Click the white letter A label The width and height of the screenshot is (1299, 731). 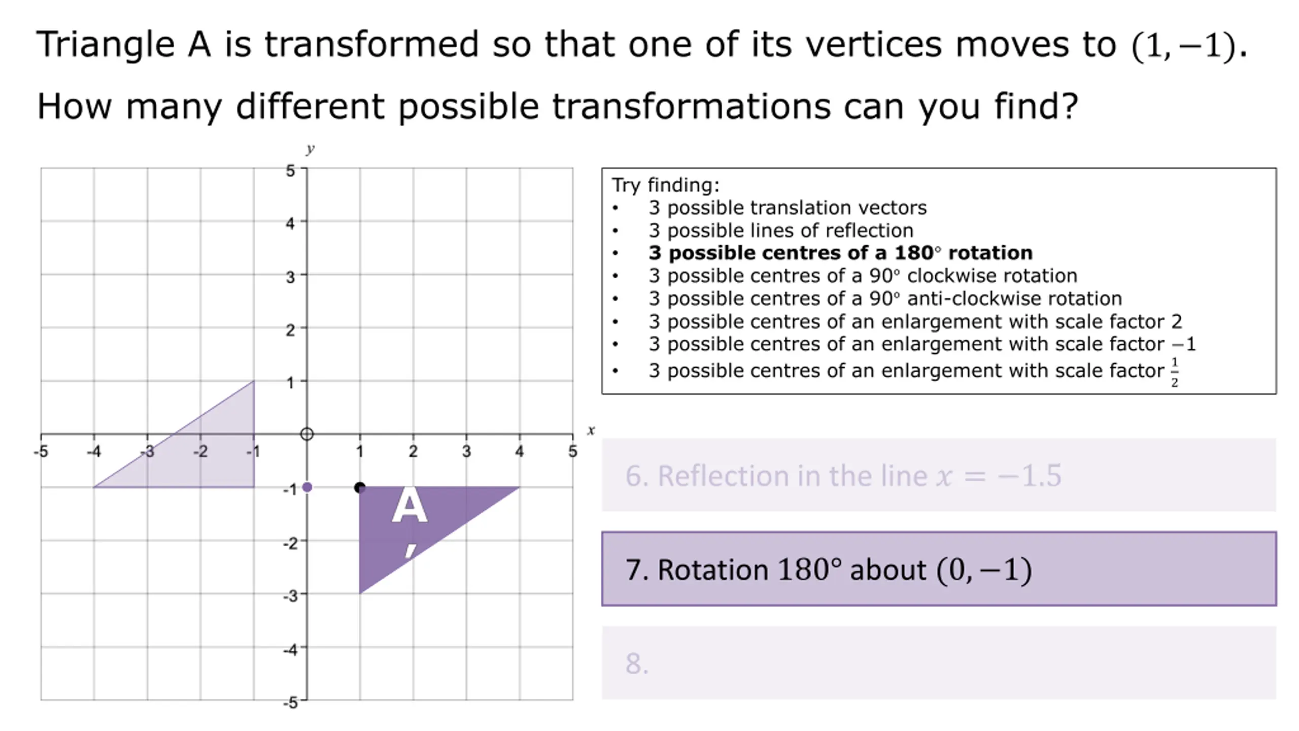[409, 505]
